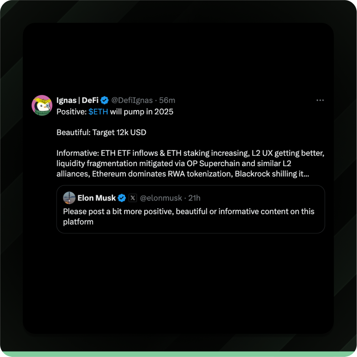
Task: Open the Elon Musk display name
Action: coord(97,198)
